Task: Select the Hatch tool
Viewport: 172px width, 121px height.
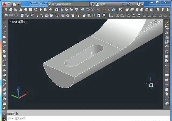Action: pos(4,89)
